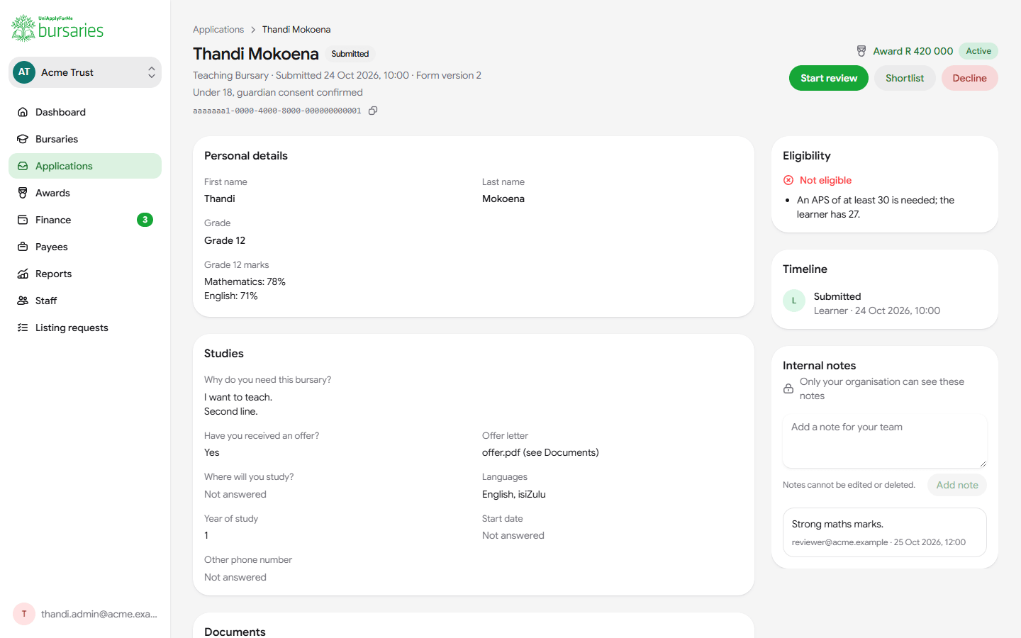Click the Finance wallet icon

coord(23,220)
